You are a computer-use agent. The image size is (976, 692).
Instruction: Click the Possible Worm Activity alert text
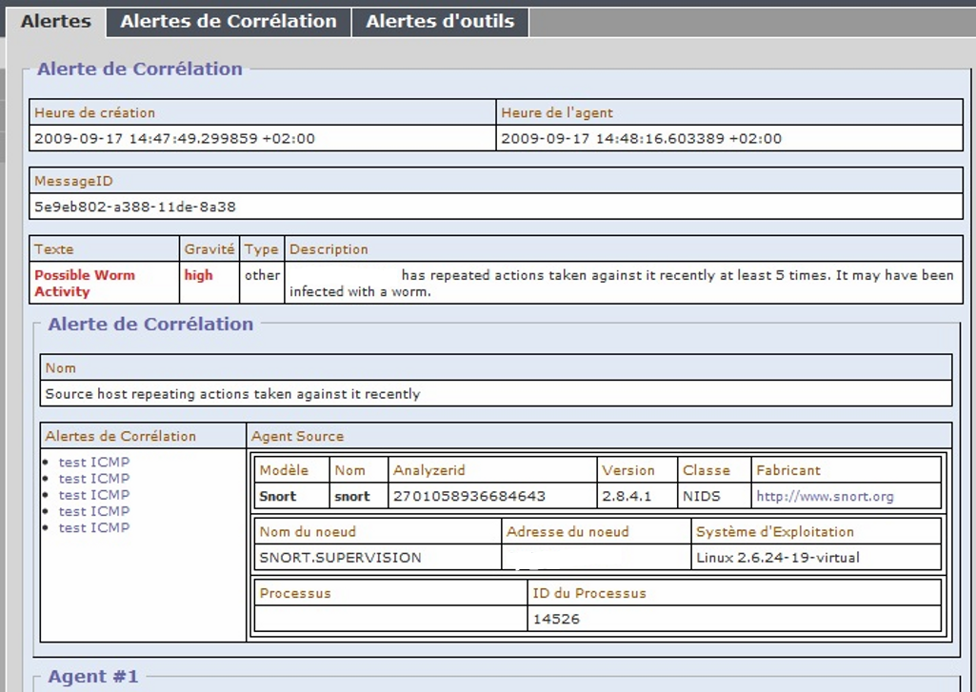pos(85,284)
